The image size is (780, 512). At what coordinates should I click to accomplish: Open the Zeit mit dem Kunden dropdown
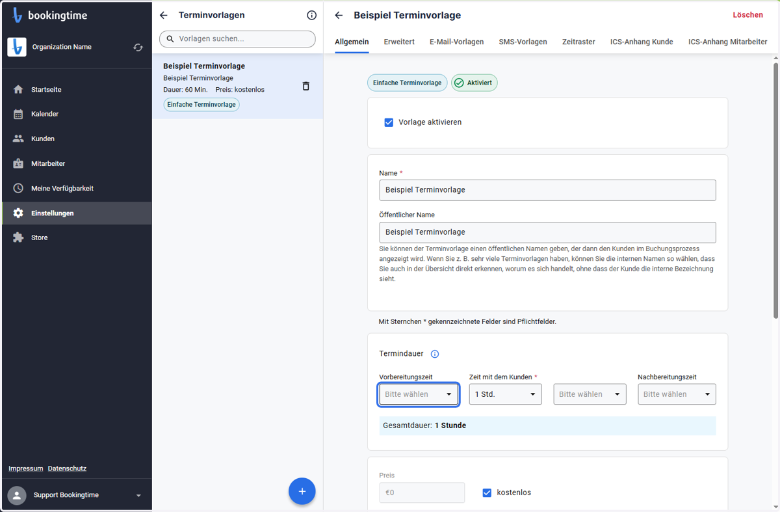coord(506,394)
